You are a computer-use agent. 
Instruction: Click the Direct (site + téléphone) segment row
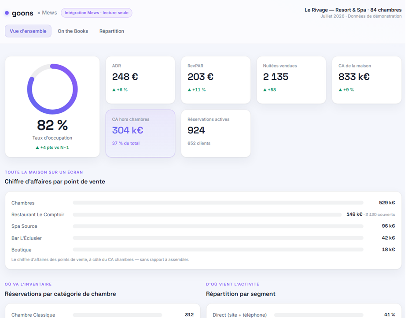point(304,315)
